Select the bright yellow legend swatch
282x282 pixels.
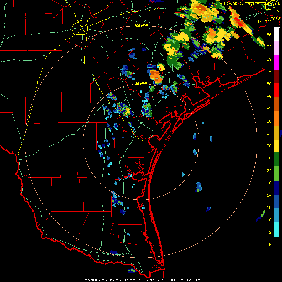coord(277,146)
